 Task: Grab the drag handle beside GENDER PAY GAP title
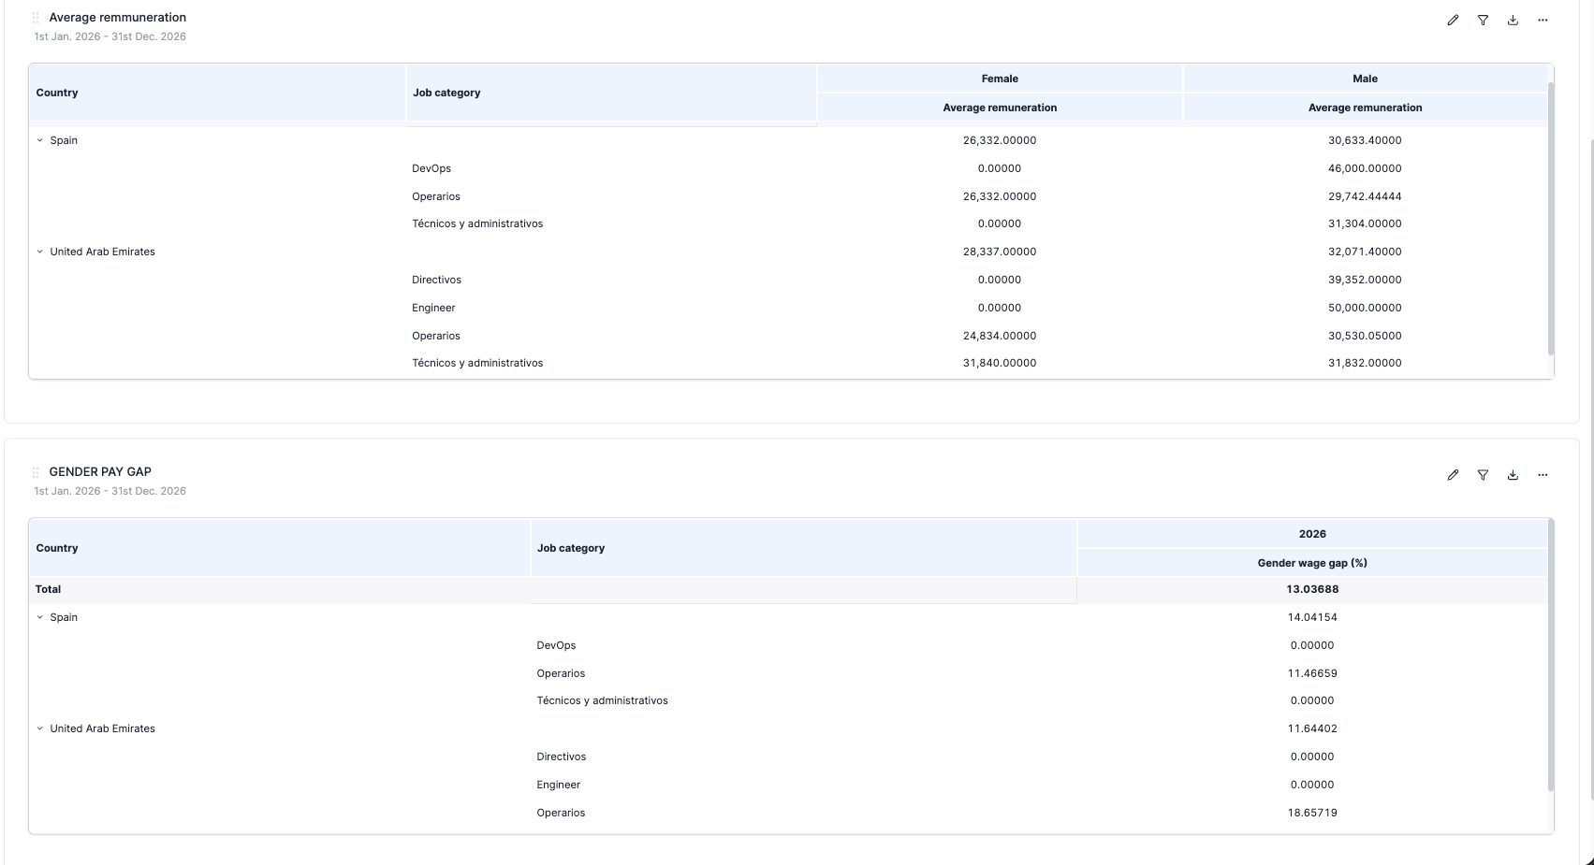[36, 472]
